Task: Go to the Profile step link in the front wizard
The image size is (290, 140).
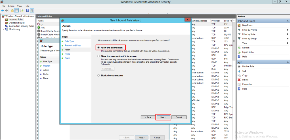Action: point(67,54)
